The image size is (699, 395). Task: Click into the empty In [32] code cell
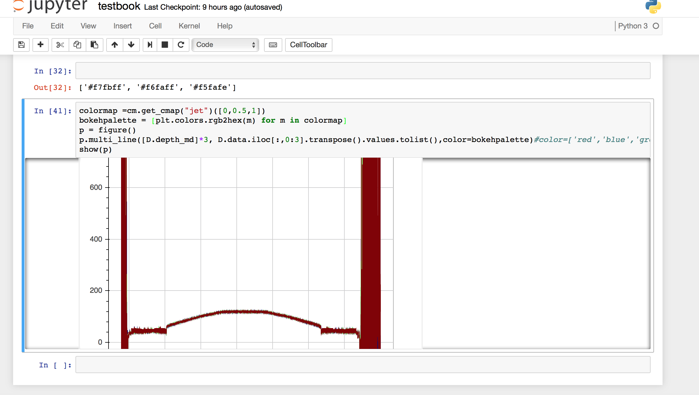click(x=363, y=71)
